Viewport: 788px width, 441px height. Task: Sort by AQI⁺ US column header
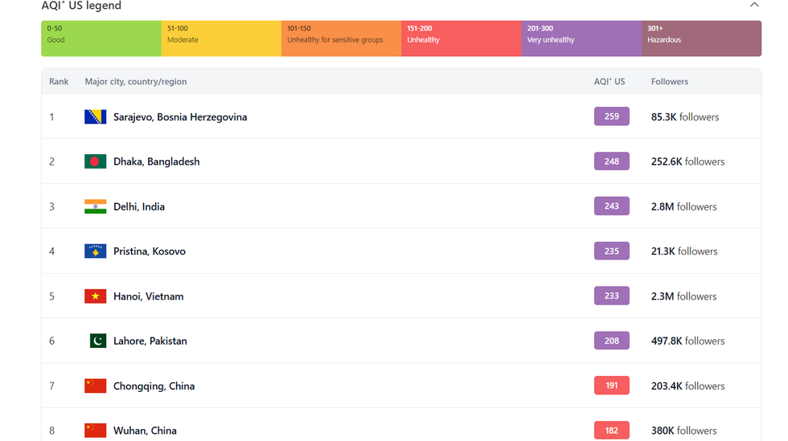[609, 82]
